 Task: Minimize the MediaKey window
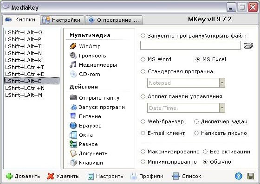point(231,7)
